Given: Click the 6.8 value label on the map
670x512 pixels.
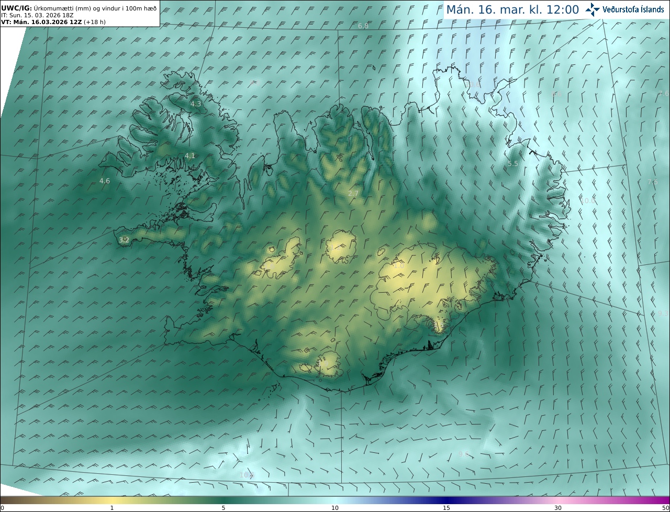Looking at the screenshot, I should pos(363,26).
